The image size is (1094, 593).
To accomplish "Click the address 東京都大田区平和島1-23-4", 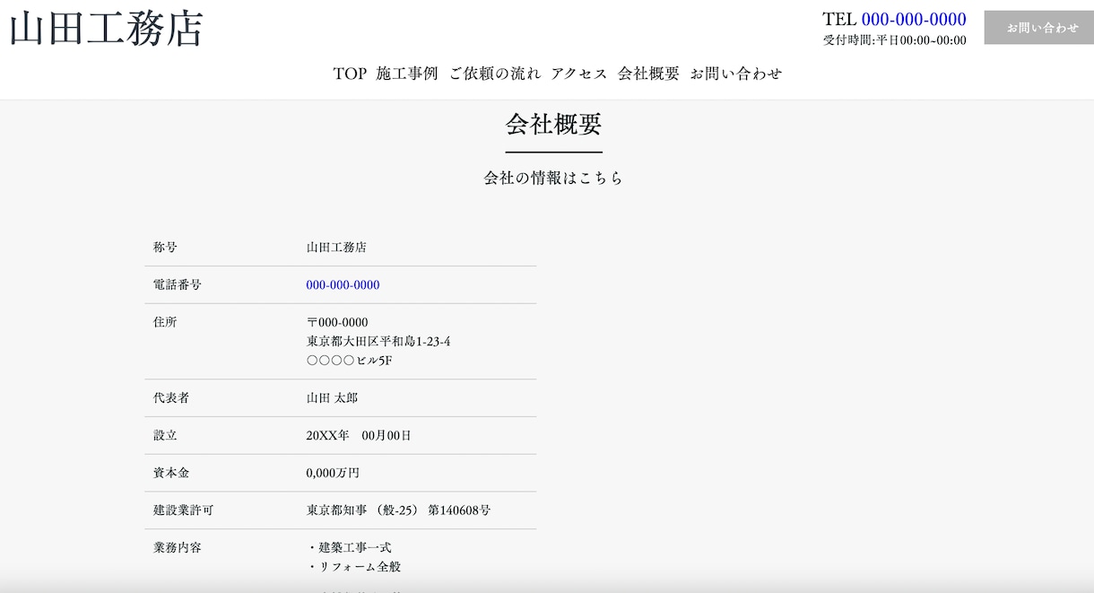I will pos(378,342).
